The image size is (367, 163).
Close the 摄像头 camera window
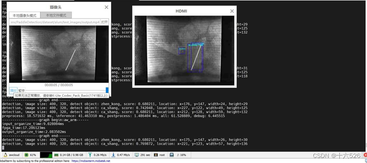click(x=106, y=7)
